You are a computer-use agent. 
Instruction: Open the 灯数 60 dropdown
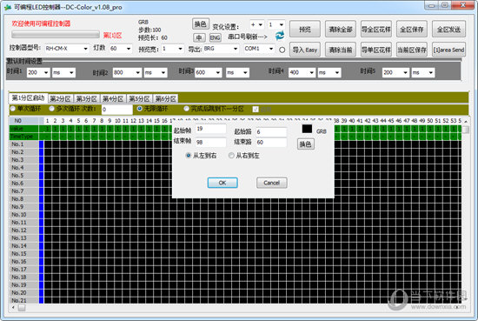pos(129,49)
